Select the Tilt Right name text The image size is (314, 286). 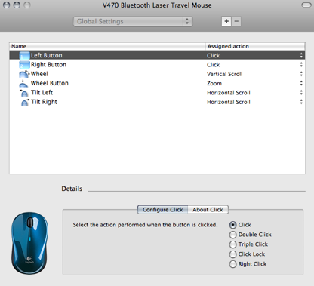(44, 102)
